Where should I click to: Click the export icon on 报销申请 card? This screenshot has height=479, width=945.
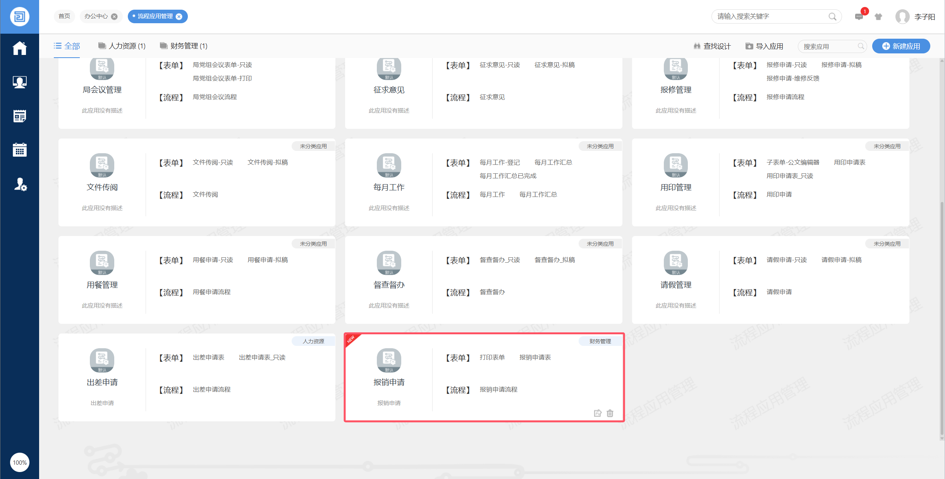click(598, 413)
